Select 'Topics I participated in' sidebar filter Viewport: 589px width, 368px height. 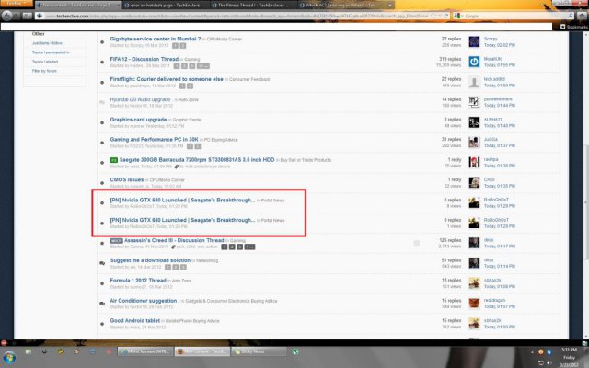51,52
